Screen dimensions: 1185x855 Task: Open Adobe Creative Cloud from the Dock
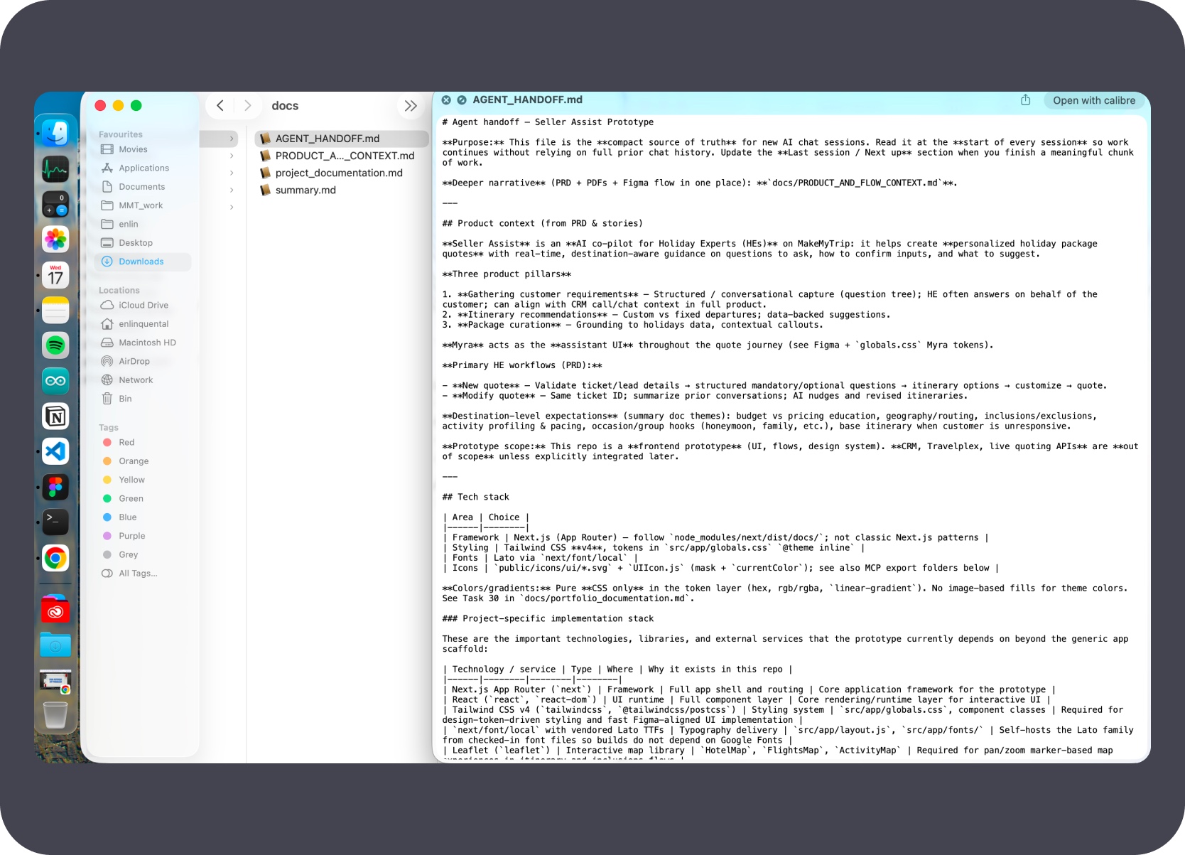(55, 610)
